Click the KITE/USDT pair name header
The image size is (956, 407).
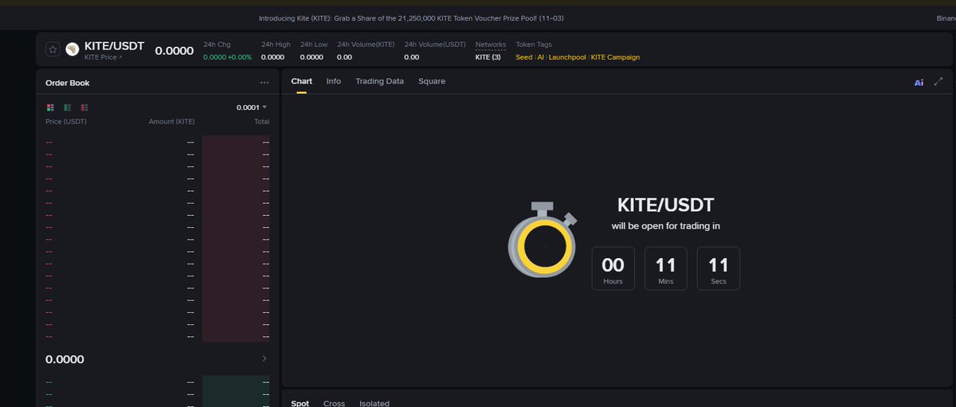pos(115,46)
